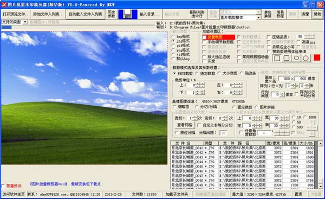Select the ellipse crop-shape icon

tap(296, 58)
